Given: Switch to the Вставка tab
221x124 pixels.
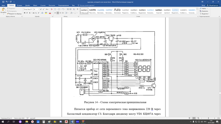Looking at the screenshot, I should coord(20,5).
